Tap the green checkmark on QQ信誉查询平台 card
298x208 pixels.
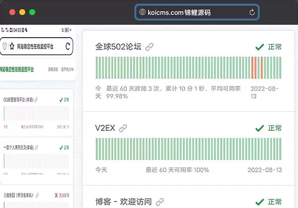click(x=61, y=100)
